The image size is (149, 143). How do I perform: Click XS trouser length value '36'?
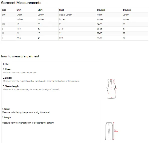(124, 24)
